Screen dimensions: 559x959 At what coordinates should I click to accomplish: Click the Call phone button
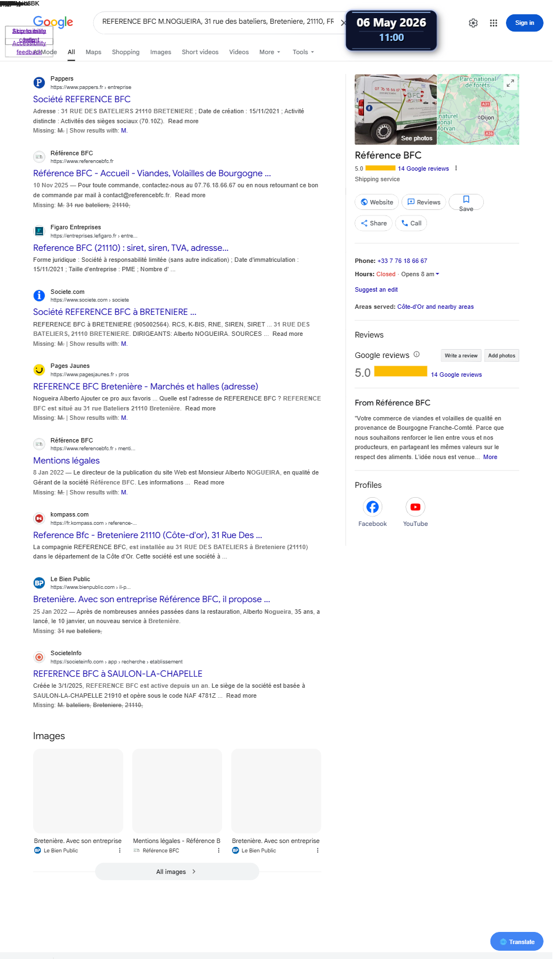411,223
